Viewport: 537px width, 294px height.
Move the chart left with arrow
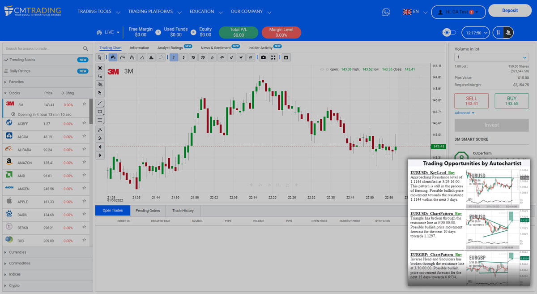100,147
